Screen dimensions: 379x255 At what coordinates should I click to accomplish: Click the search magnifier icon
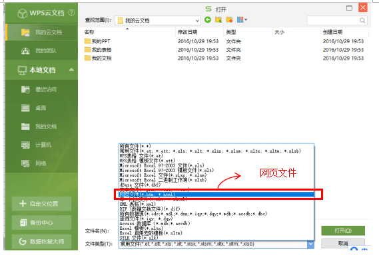362,21
